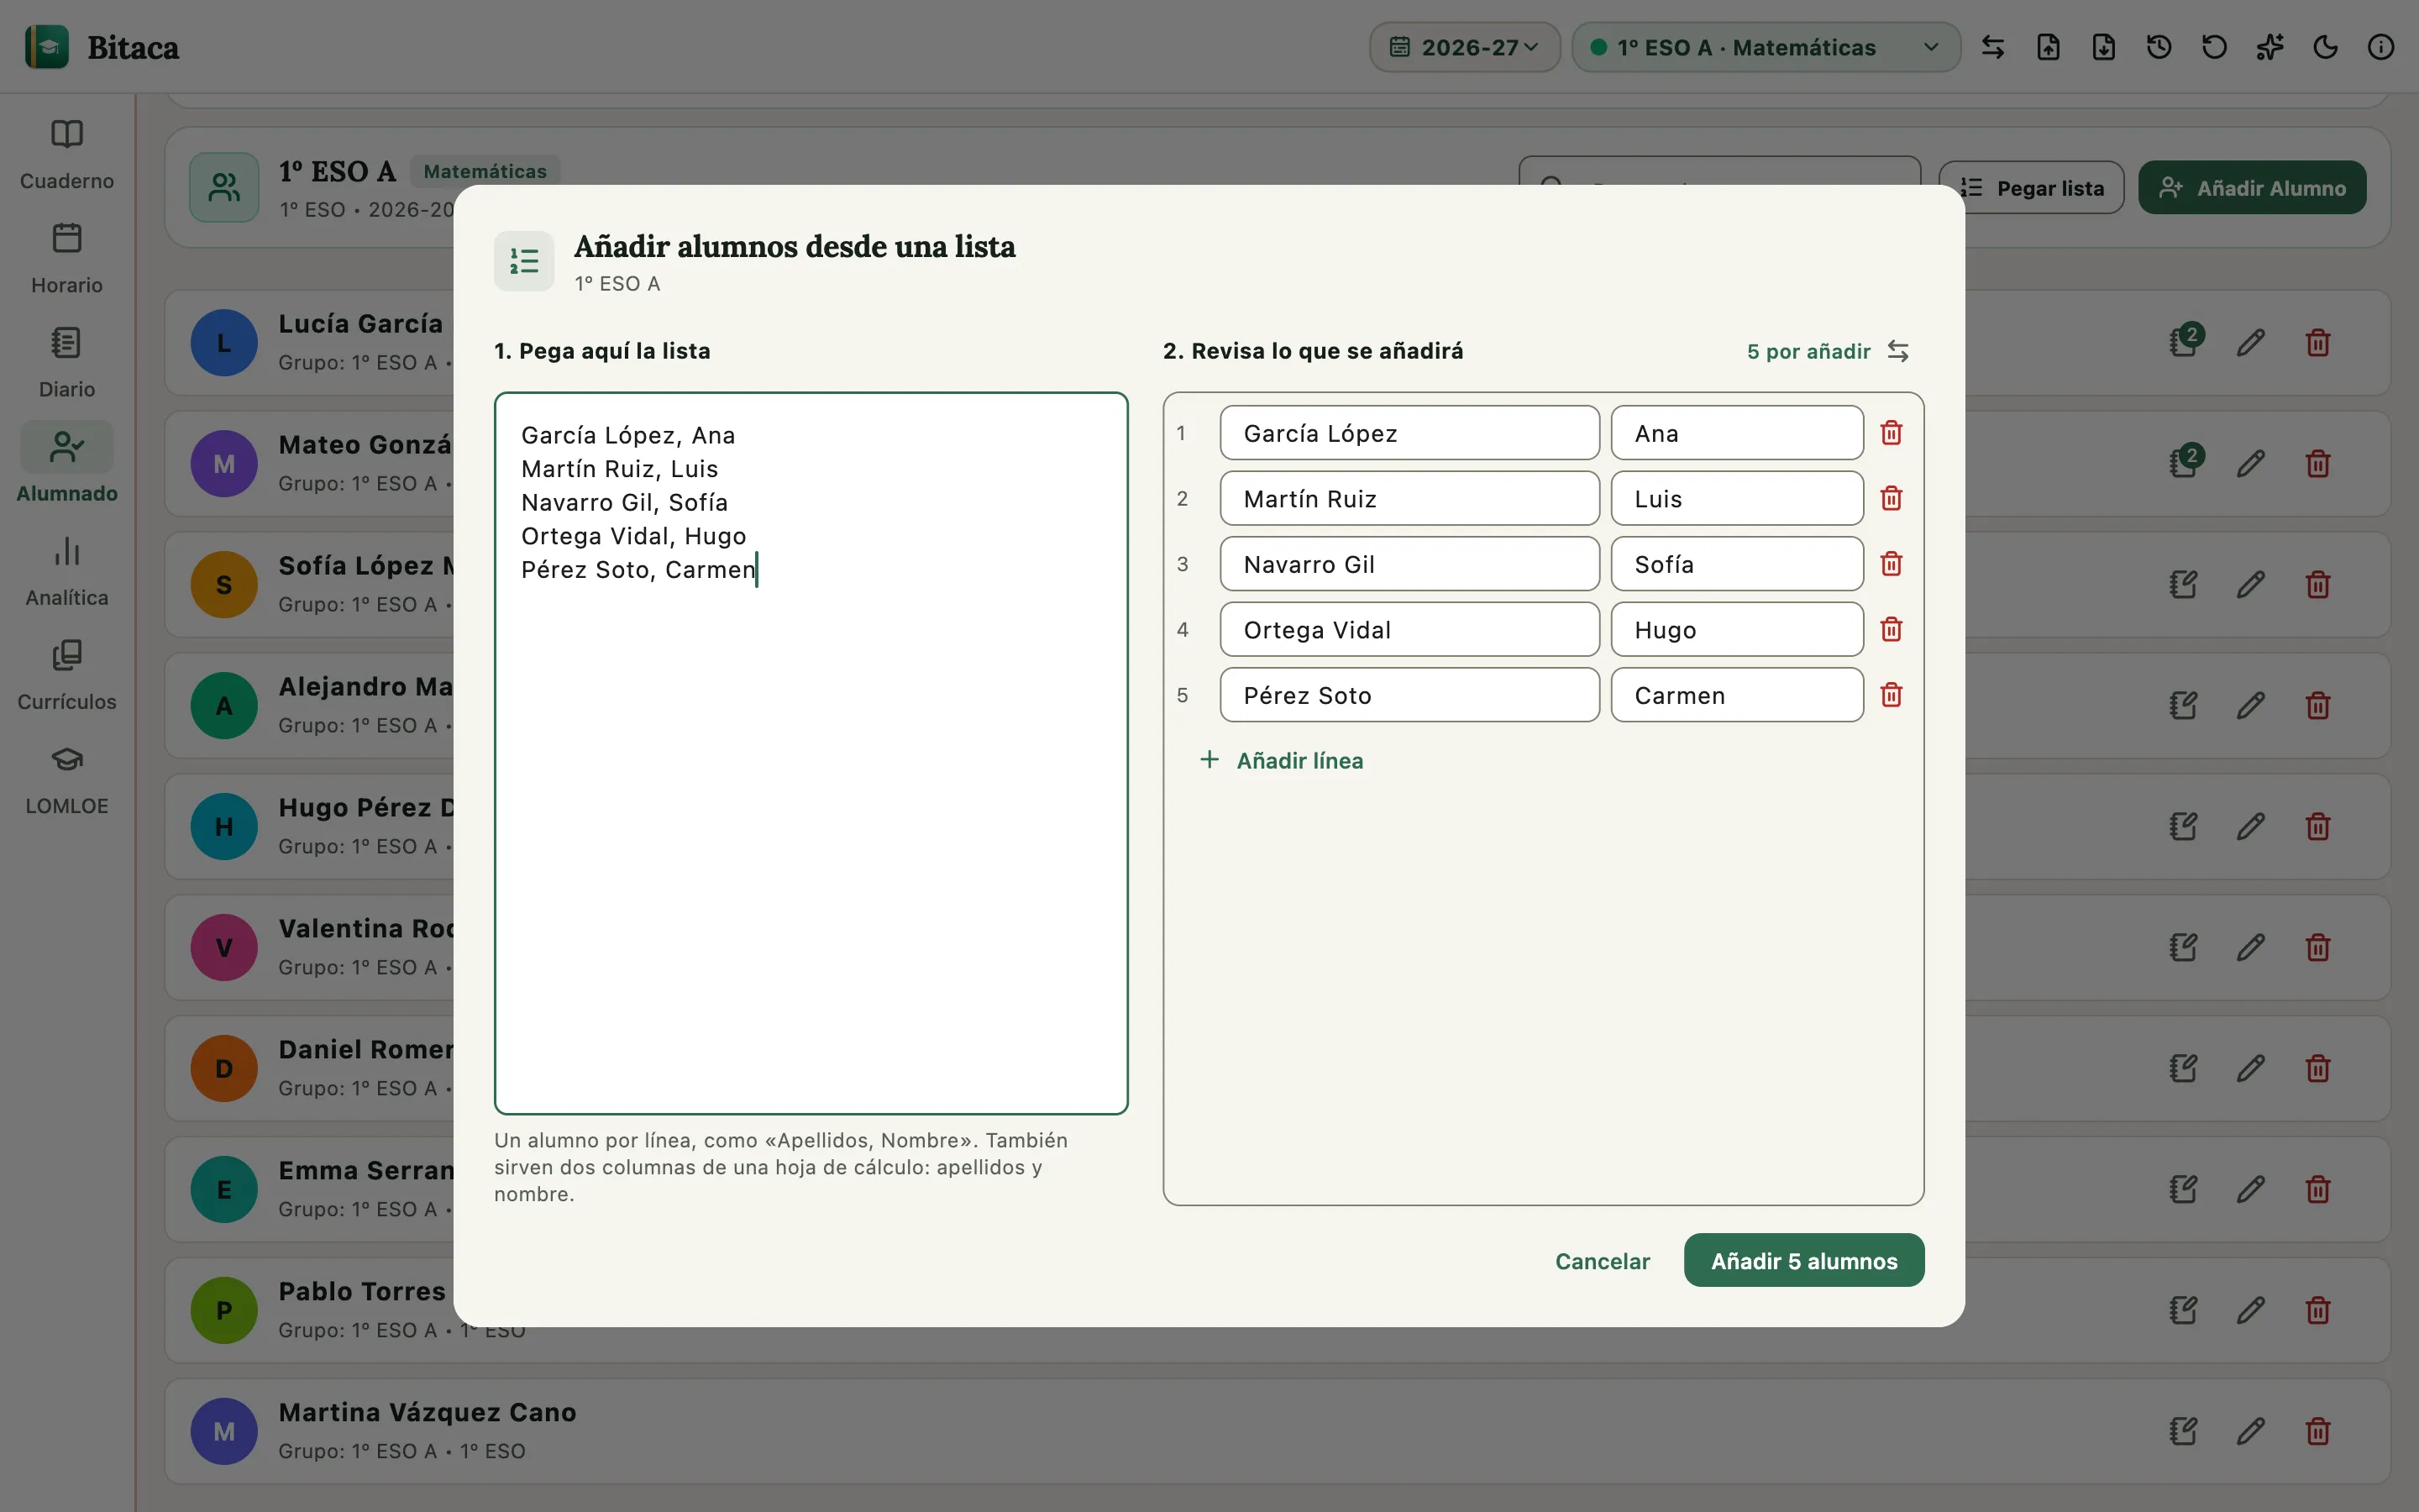Delete student Martina Vázquez Cano

coord(2318,1432)
